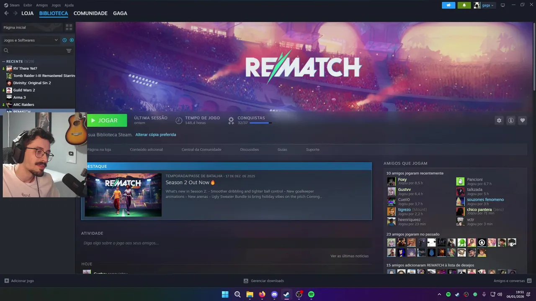Switch library to grid collections view
Image resolution: width=536 pixels, height=301 pixels.
pos(69,27)
